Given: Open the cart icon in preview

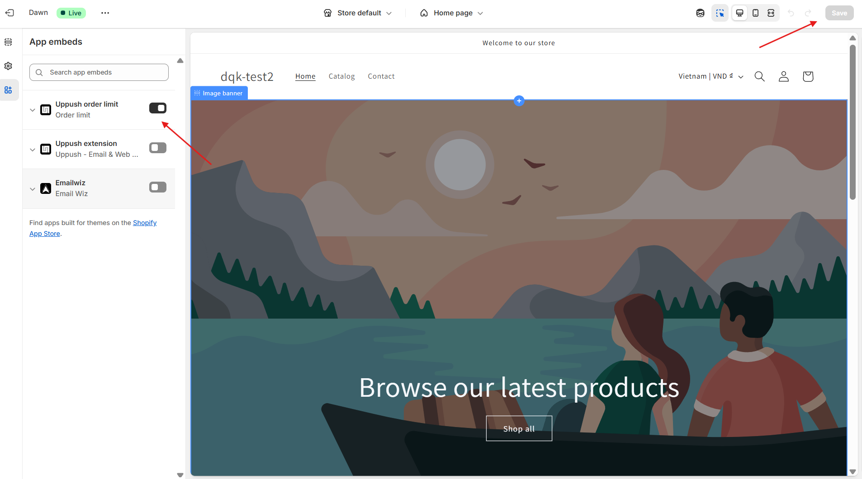Looking at the screenshot, I should point(808,76).
